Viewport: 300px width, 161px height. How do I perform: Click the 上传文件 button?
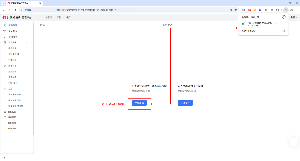click(x=185, y=103)
